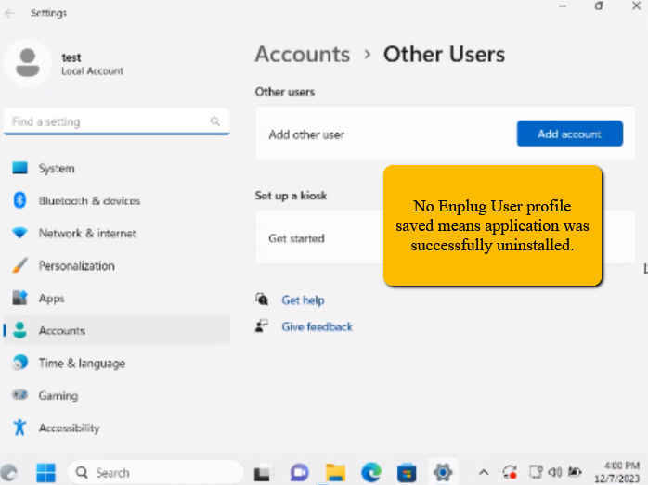Viewport: 648px width, 485px height.
Task: Open Gaming settings
Action: [x=117, y=395]
